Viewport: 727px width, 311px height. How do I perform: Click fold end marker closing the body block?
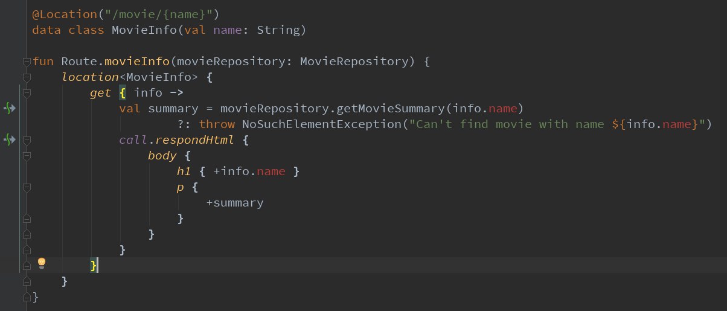(x=26, y=234)
